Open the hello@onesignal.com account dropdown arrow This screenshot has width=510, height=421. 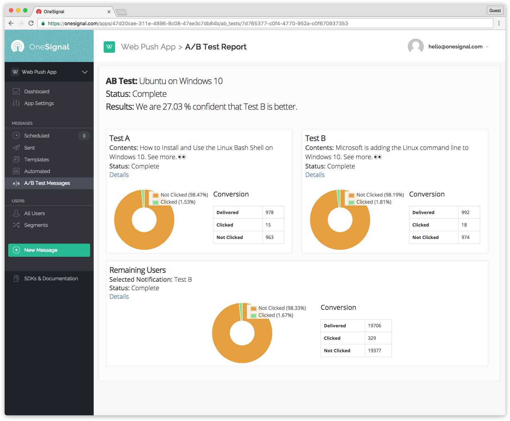click(487, 47)
